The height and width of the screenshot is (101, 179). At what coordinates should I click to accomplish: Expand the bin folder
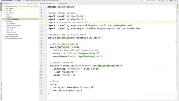[5, 15]
